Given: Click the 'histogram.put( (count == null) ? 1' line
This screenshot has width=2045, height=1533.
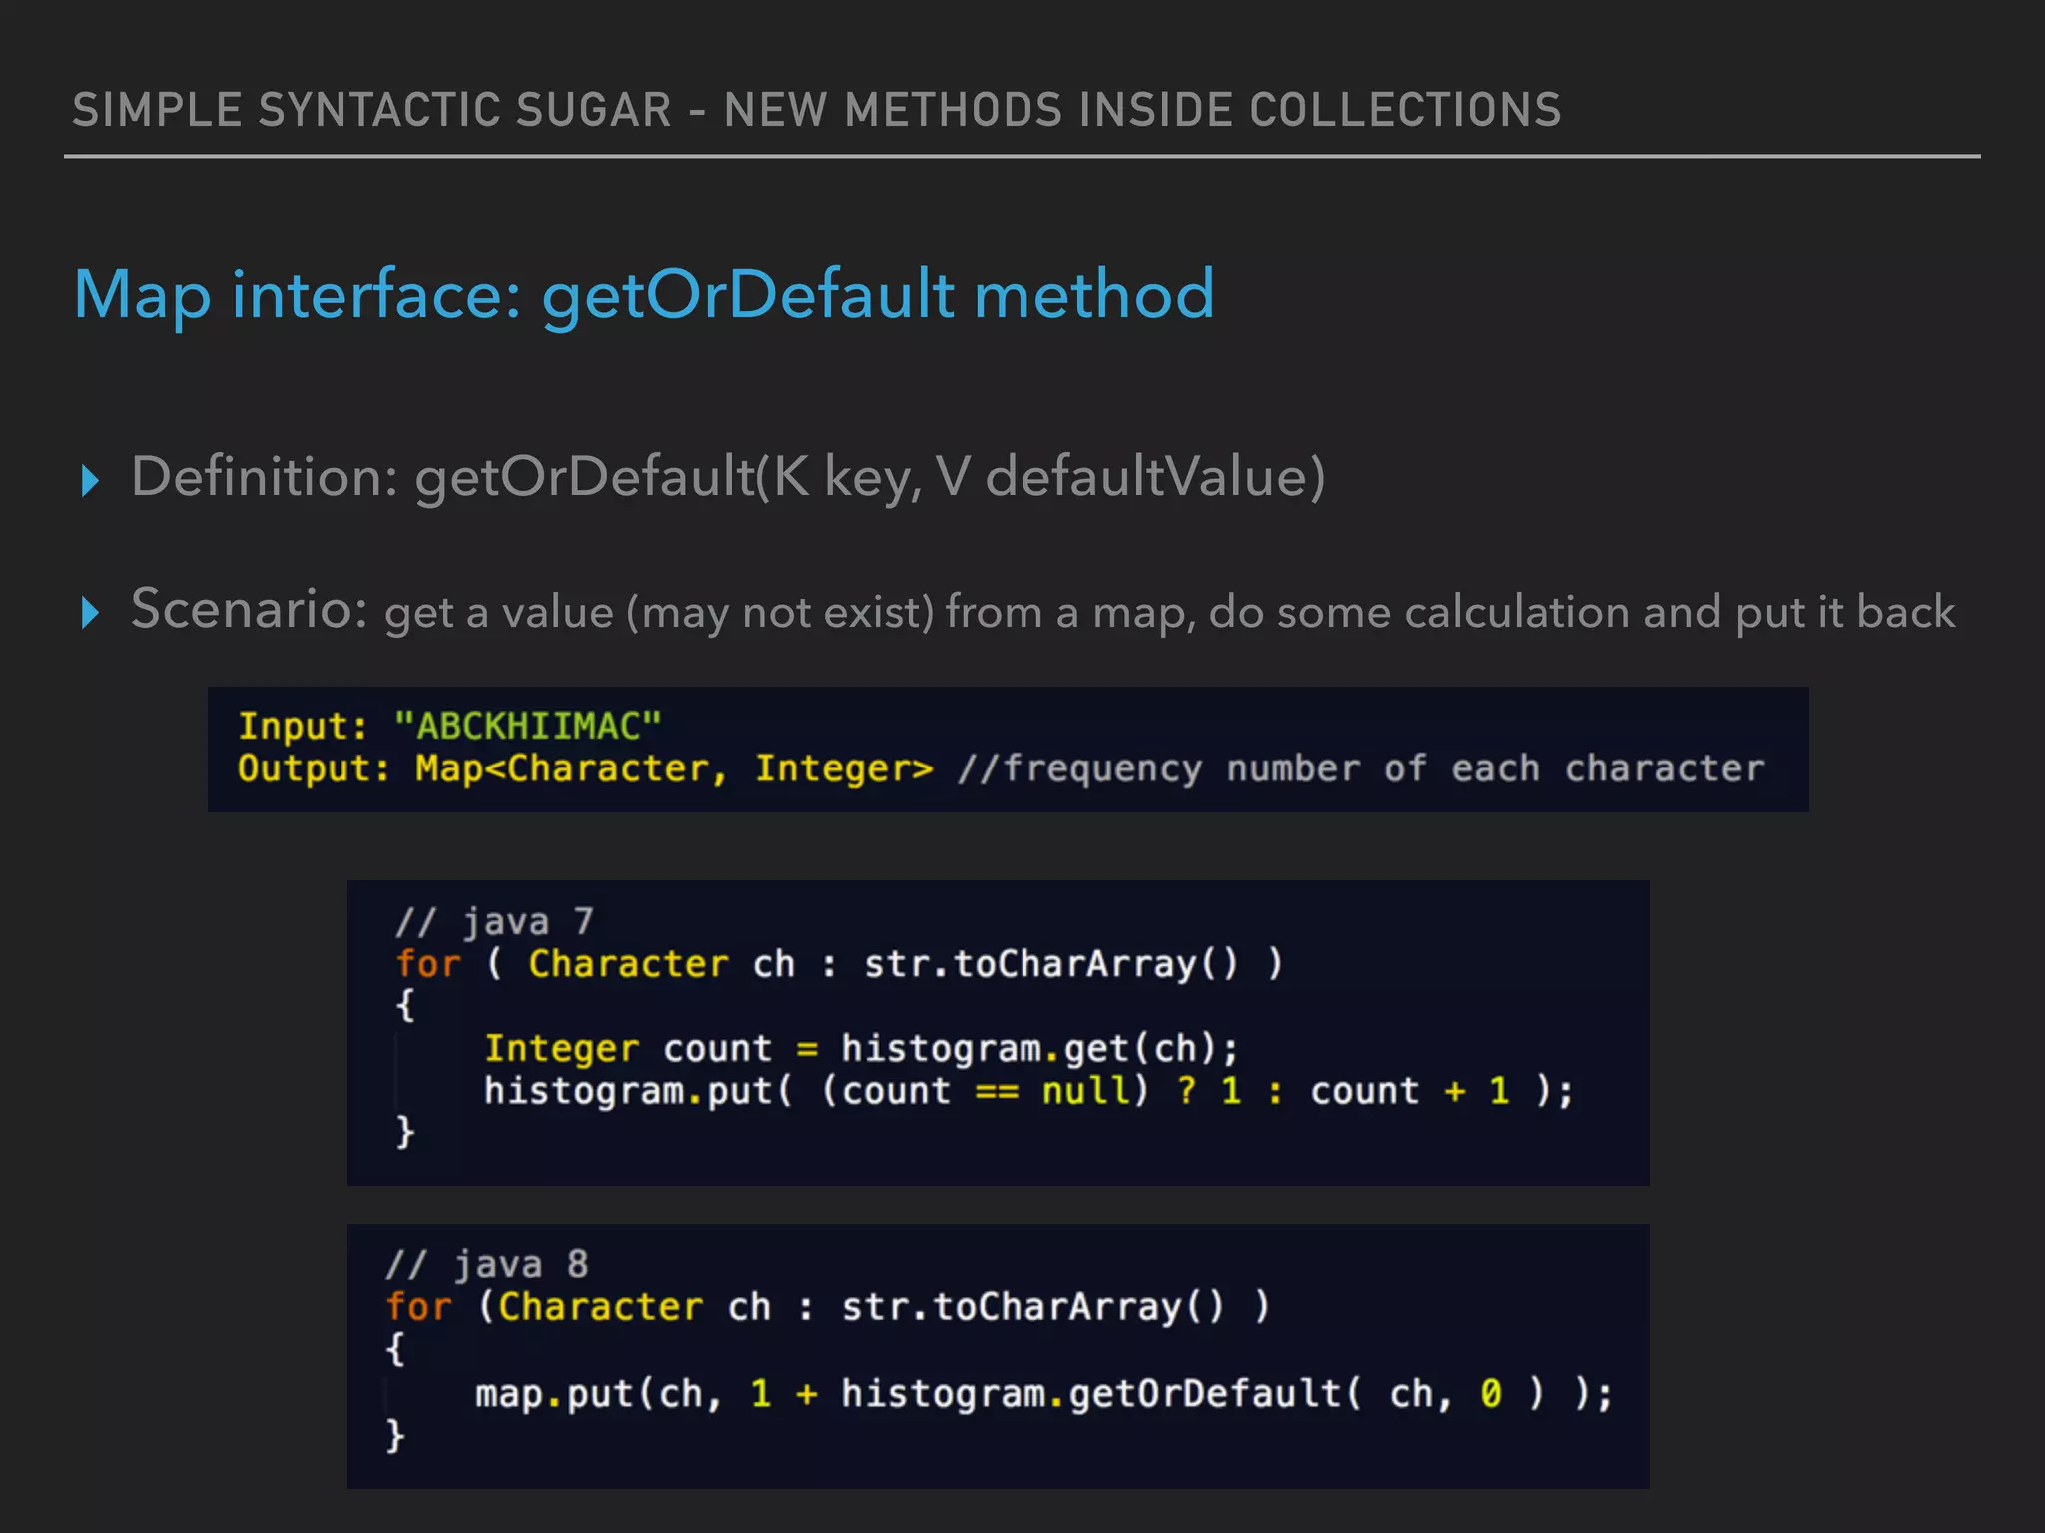Looking at the screenshot, I should point(1028,1091).
